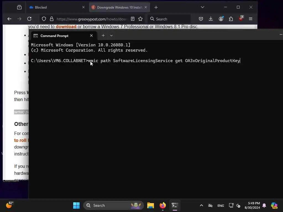
Task: Open File Explorer from taskbar
Action: 151,205
